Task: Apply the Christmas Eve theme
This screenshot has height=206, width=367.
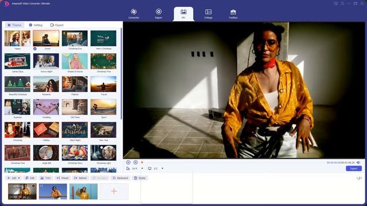Action: pos(75,38)
